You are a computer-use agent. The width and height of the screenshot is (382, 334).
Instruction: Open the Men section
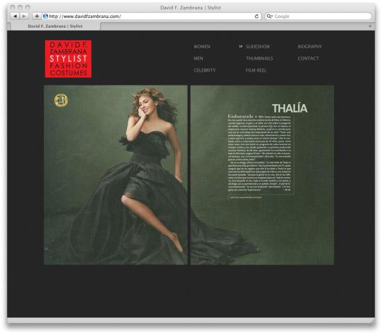coord(199,58)
